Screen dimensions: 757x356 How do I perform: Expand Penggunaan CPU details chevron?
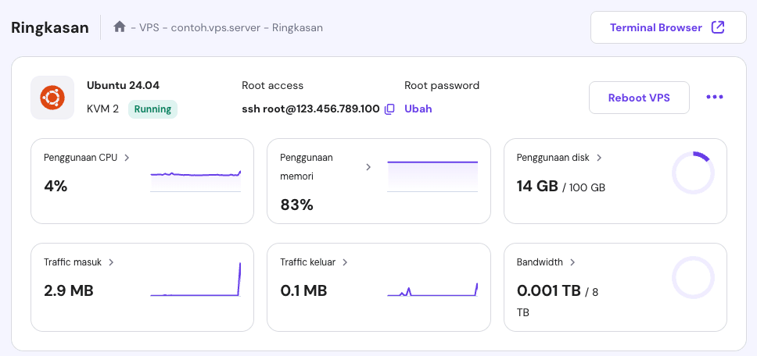pos(127,158)
